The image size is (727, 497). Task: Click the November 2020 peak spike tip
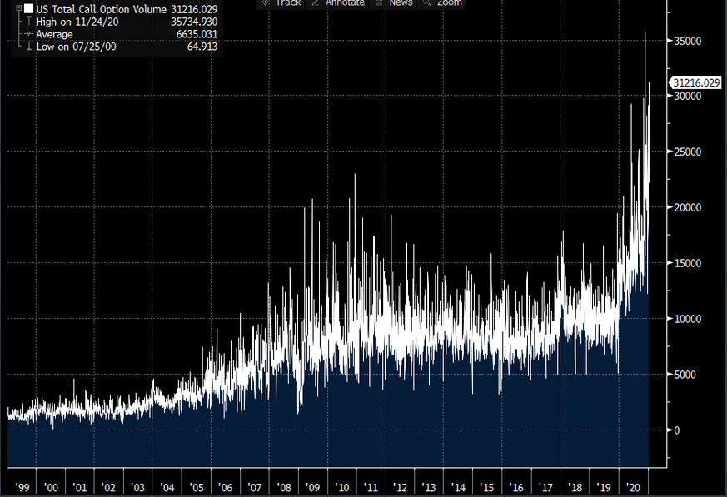coord(645,32)
